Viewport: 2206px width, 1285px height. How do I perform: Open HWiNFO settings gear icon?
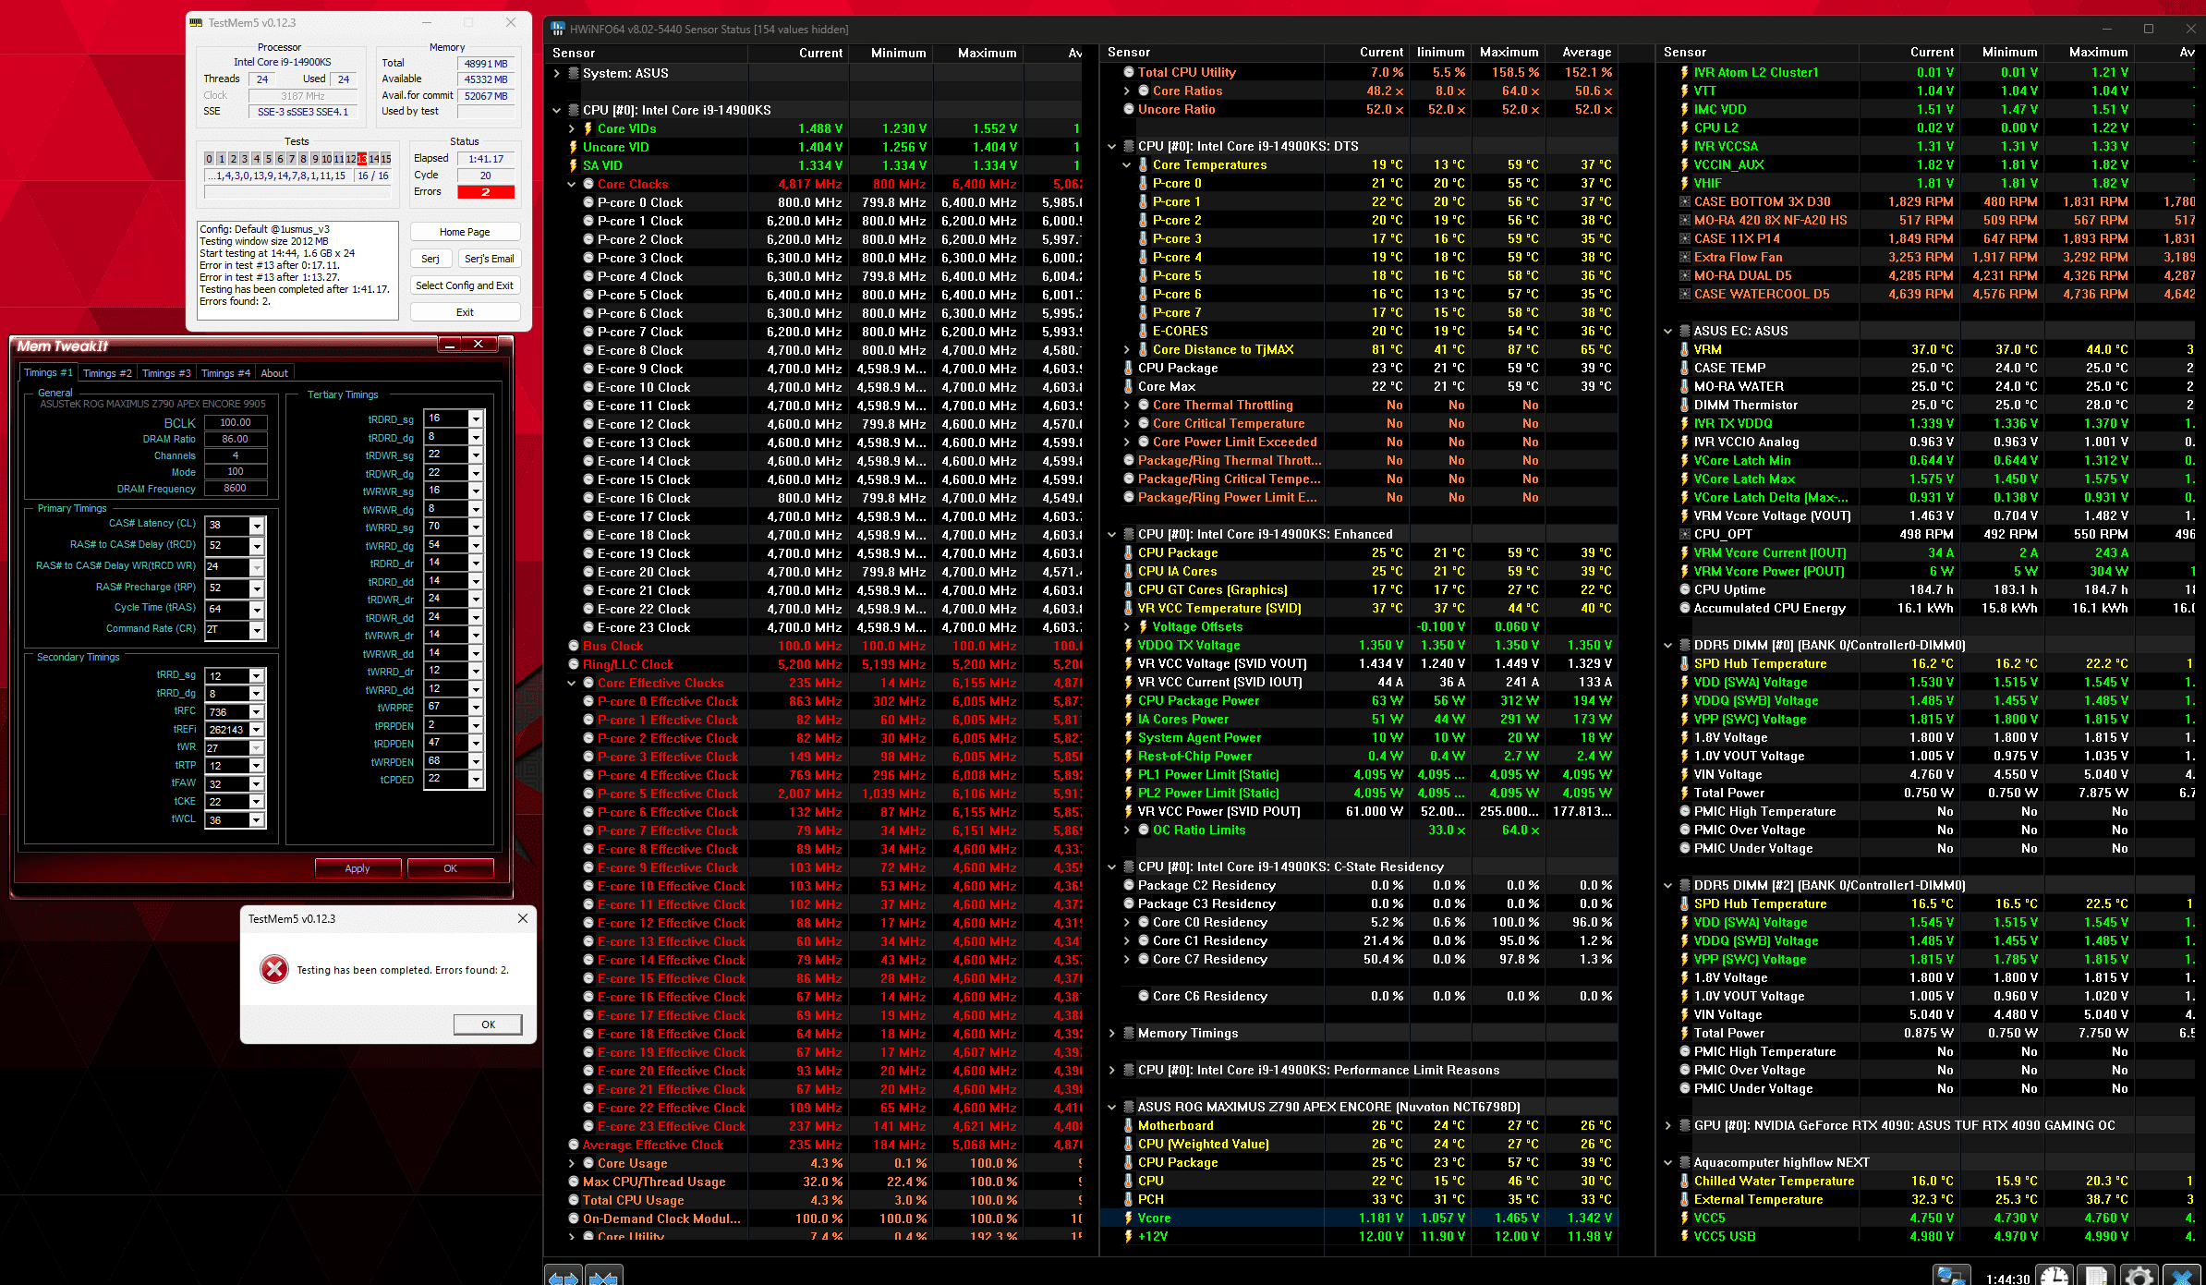(x=2139, y=1276)
